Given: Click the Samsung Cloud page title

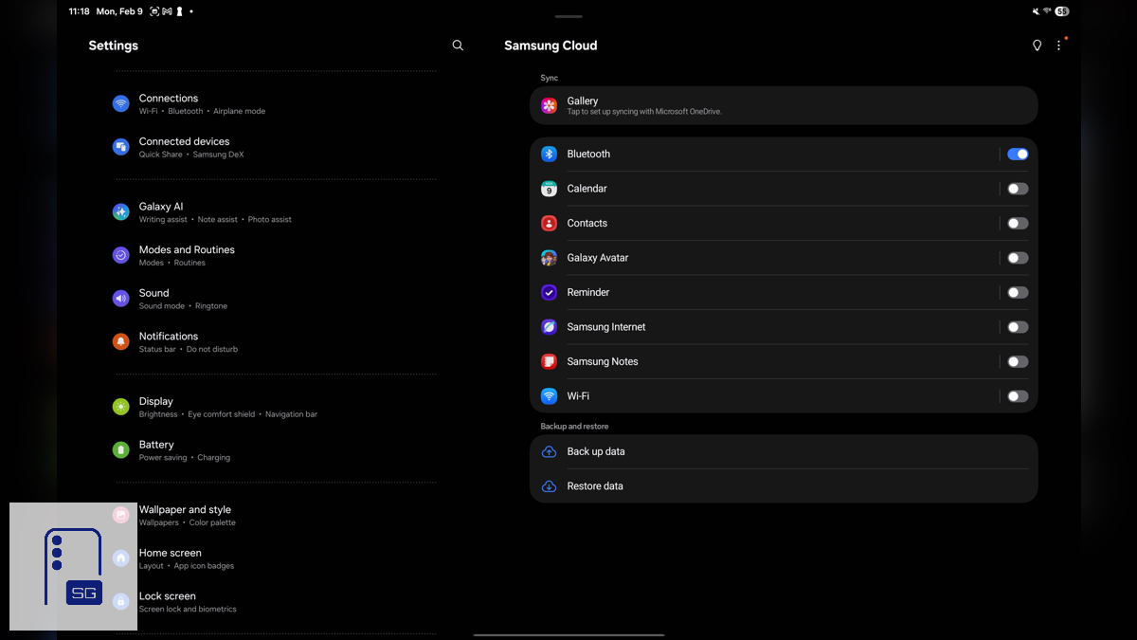Looking at the screenshot, I should (x=550, y=46).
